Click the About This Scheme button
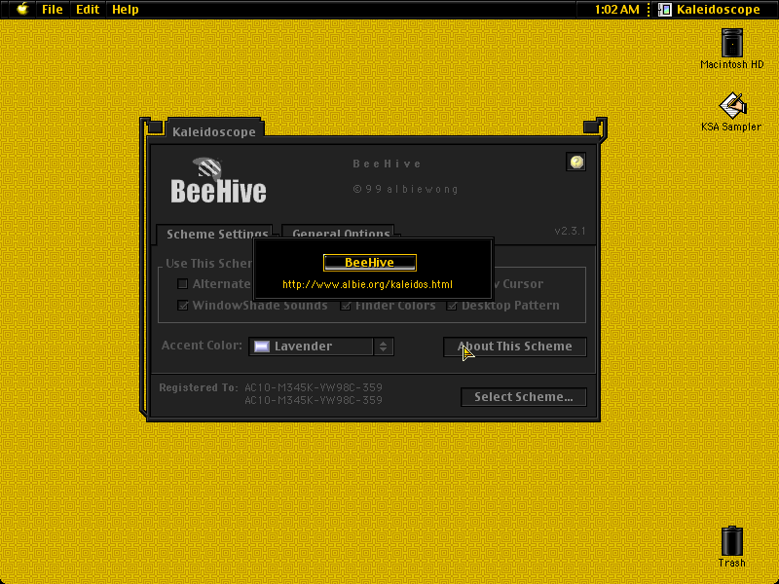The height and width of the screenshot is (584, 779). pos(515,347)
